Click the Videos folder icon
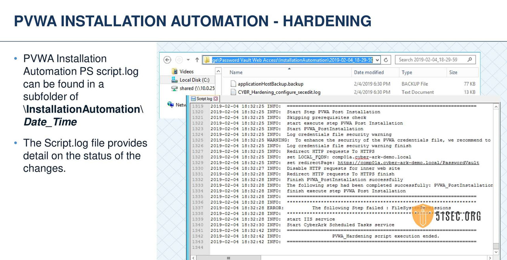This screenshot has width=507, height=260. click(174, 72)
